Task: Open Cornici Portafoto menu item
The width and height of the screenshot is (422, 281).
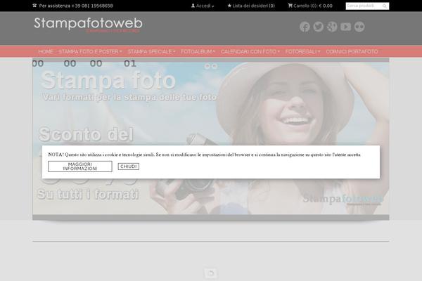Action: coord(352,51)
